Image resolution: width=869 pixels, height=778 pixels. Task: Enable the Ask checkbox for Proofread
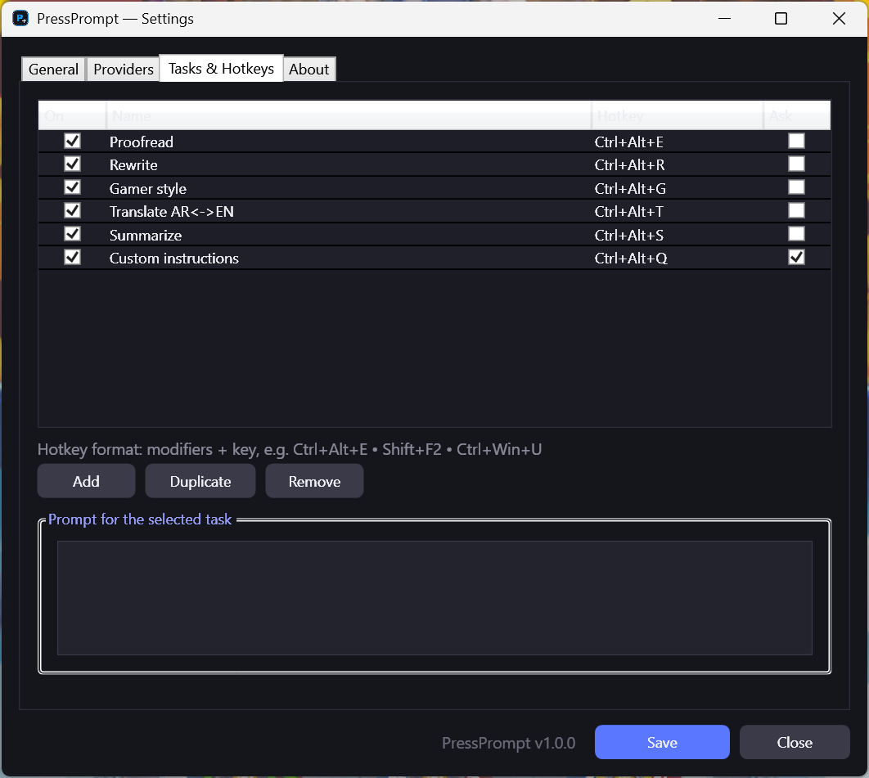point(796,142)
